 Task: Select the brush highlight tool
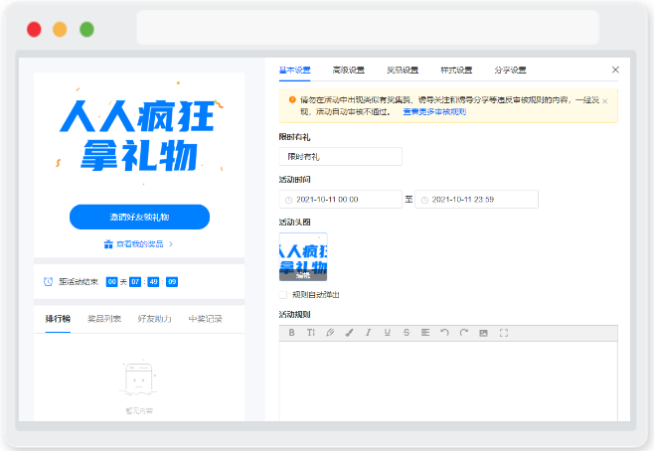tap(349, 333)
